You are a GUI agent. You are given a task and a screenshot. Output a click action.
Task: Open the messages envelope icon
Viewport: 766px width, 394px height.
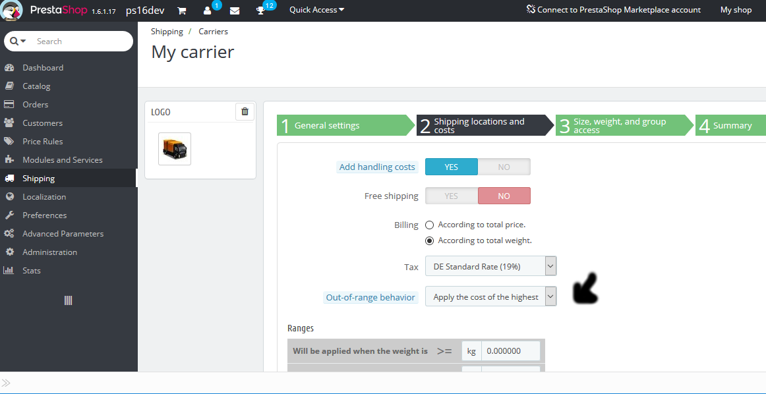(x=235, y=11)
